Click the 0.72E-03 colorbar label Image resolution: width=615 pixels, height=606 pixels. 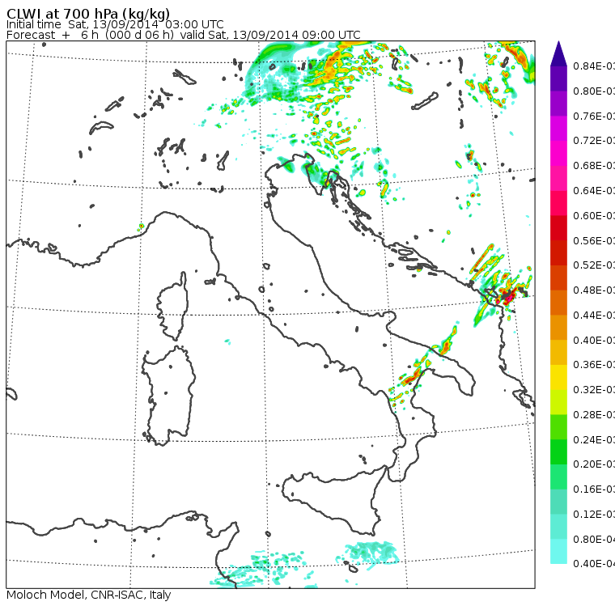[x=594, y=141]
